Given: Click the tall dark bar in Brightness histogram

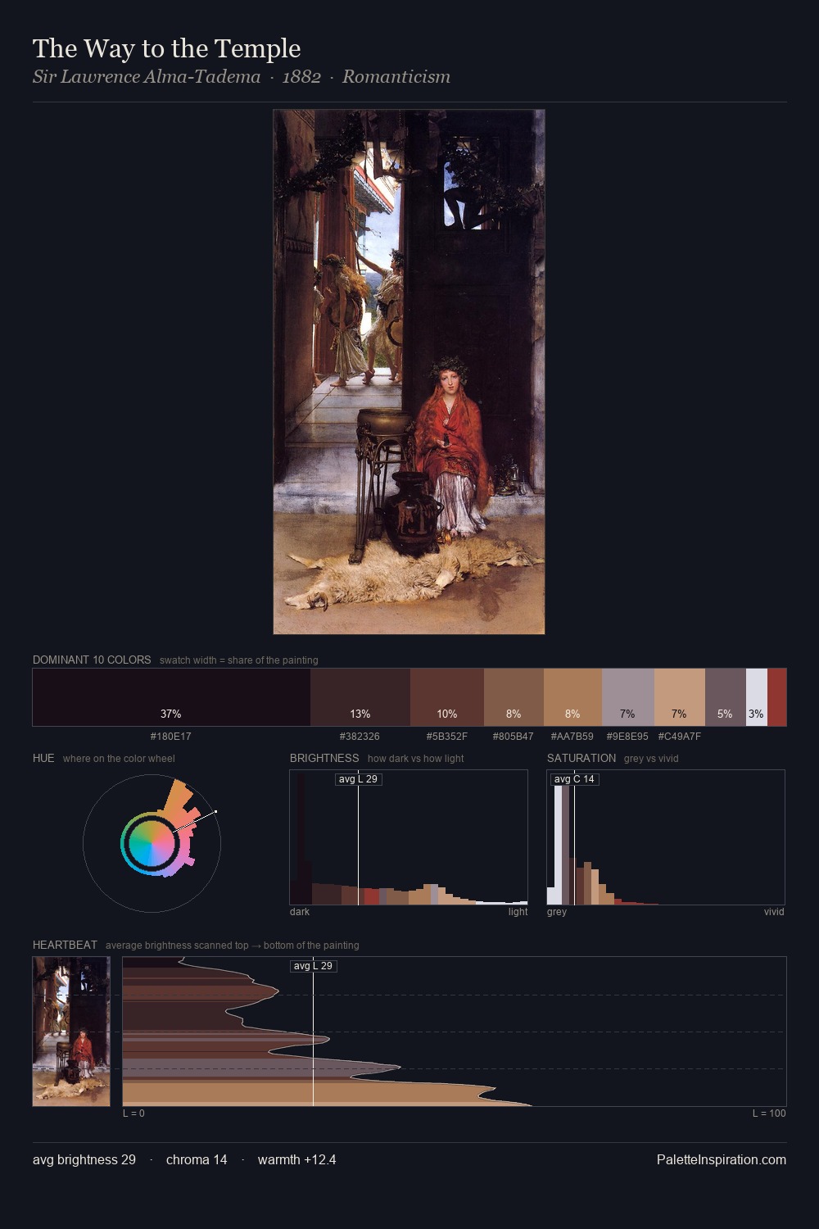Looking at the screenshot, I should pos(301,837).
